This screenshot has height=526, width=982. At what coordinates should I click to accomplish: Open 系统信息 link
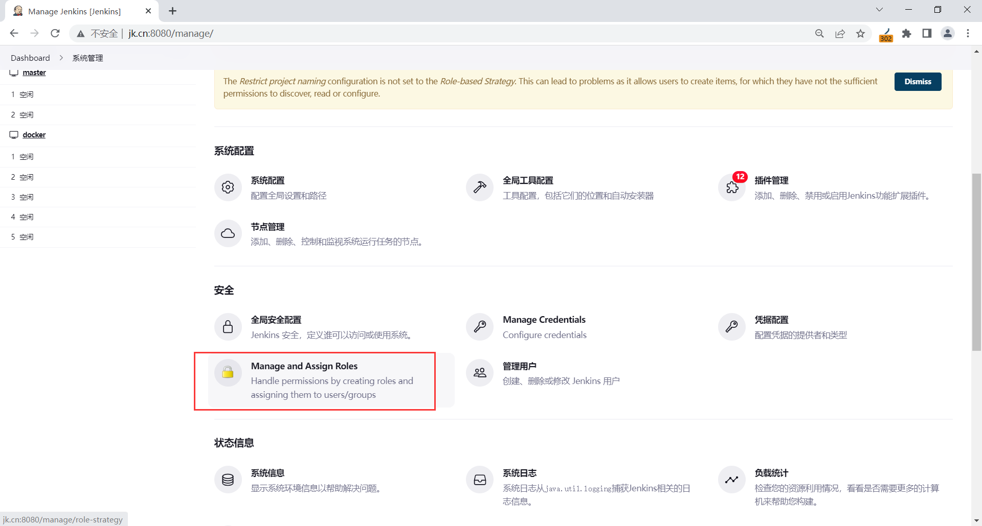267,473
